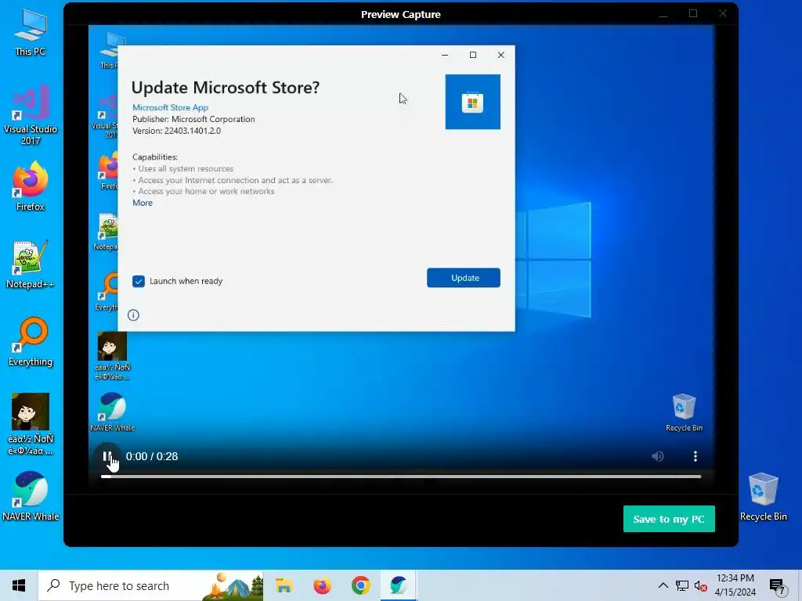
Task: Close the Update Microsoft Store dialog
Action: point(501,55)
